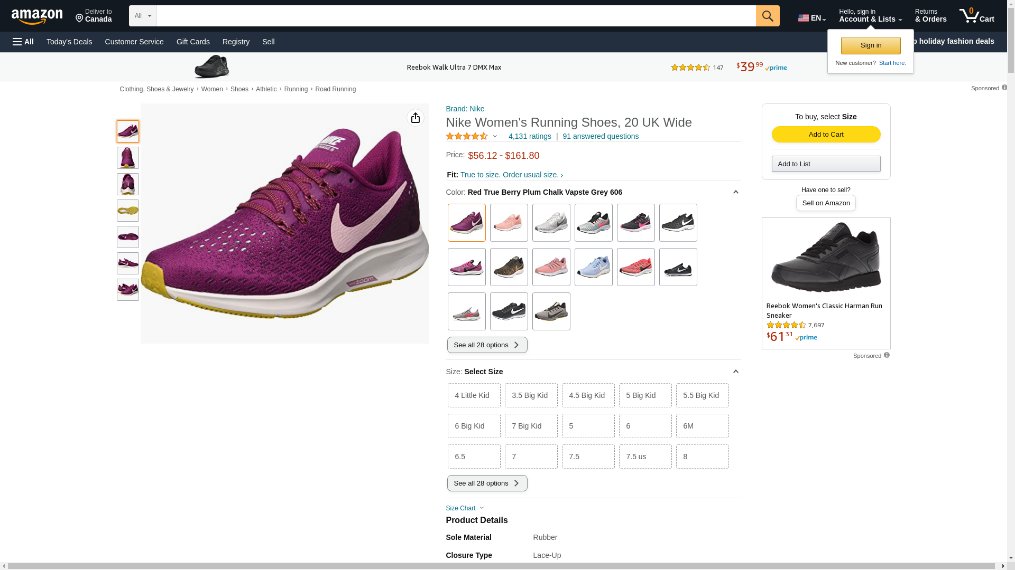This screenshot has width=1015, height=570.
Task: Open the 91 answered questions link
Action: tap(600, 136)
